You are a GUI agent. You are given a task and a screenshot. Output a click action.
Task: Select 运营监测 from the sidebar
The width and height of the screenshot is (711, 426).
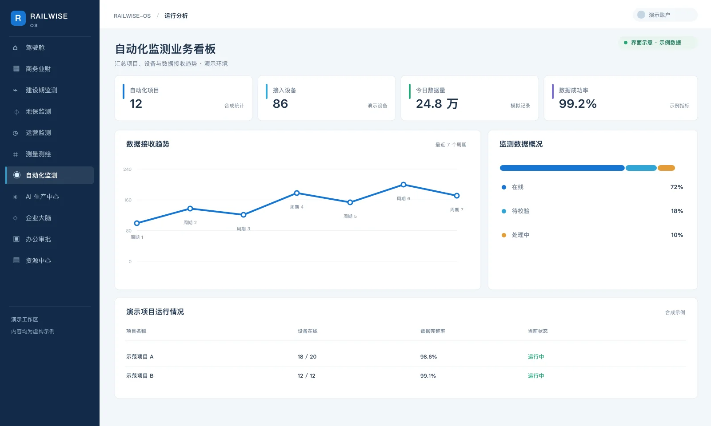pyautogui.click(x=50, y=133)
